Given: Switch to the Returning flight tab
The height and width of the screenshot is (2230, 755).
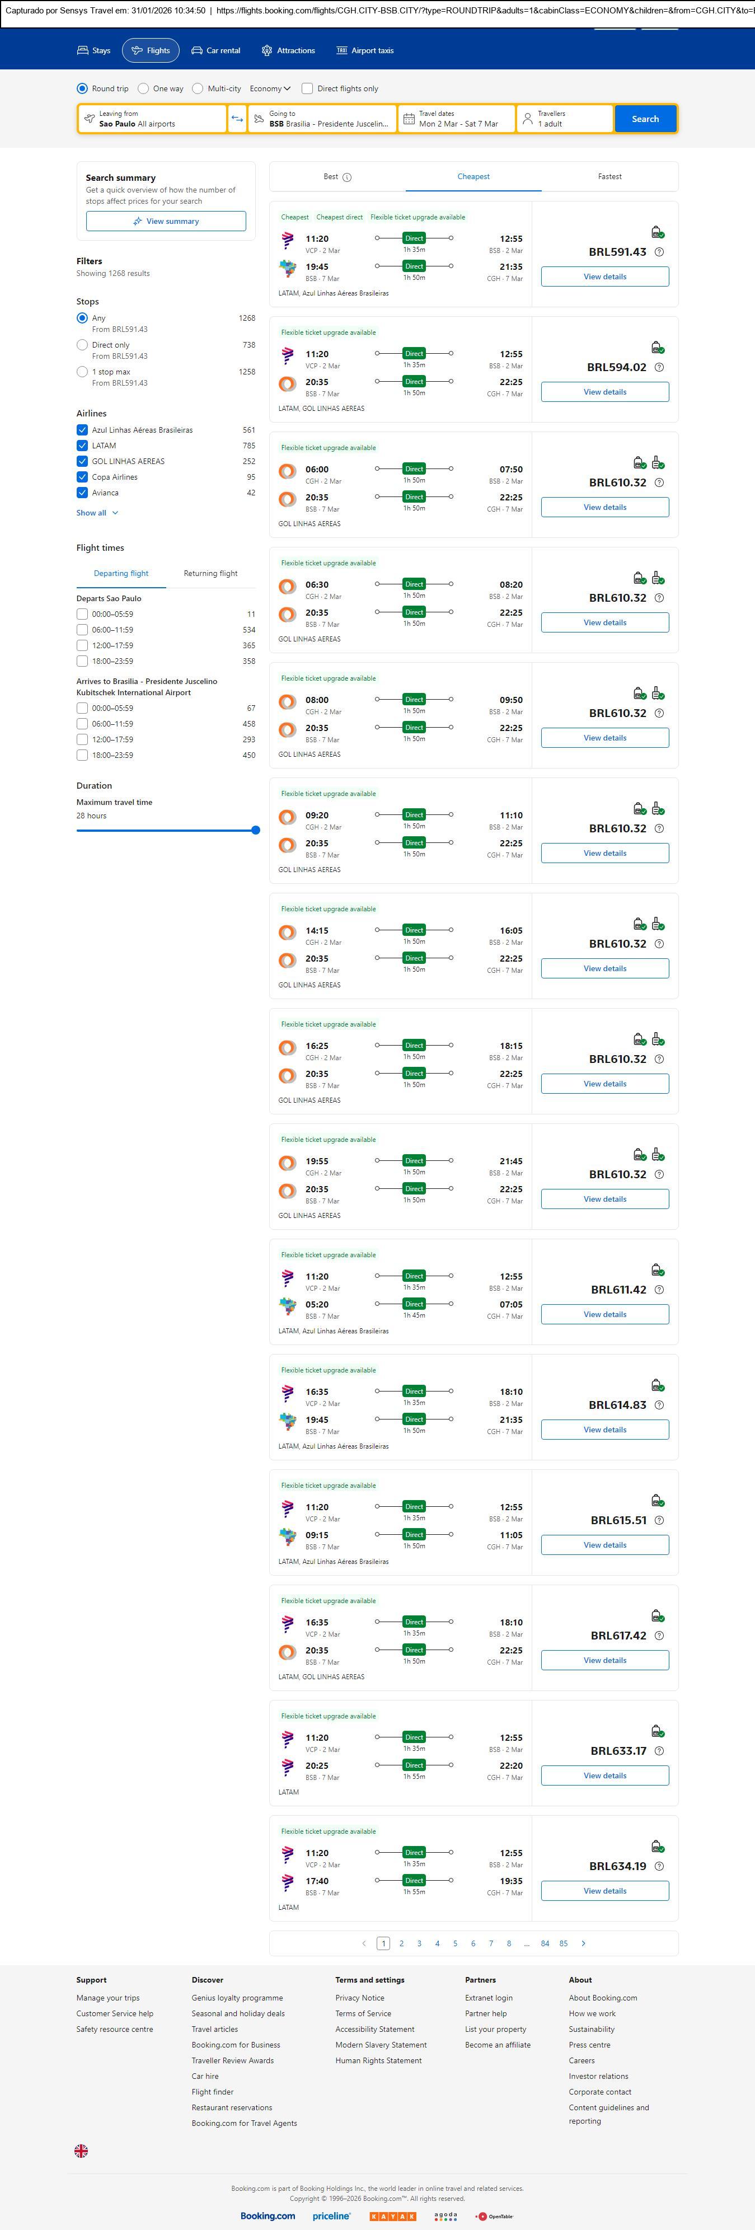Looking at the screenshot, I should (x=210, y=573).
